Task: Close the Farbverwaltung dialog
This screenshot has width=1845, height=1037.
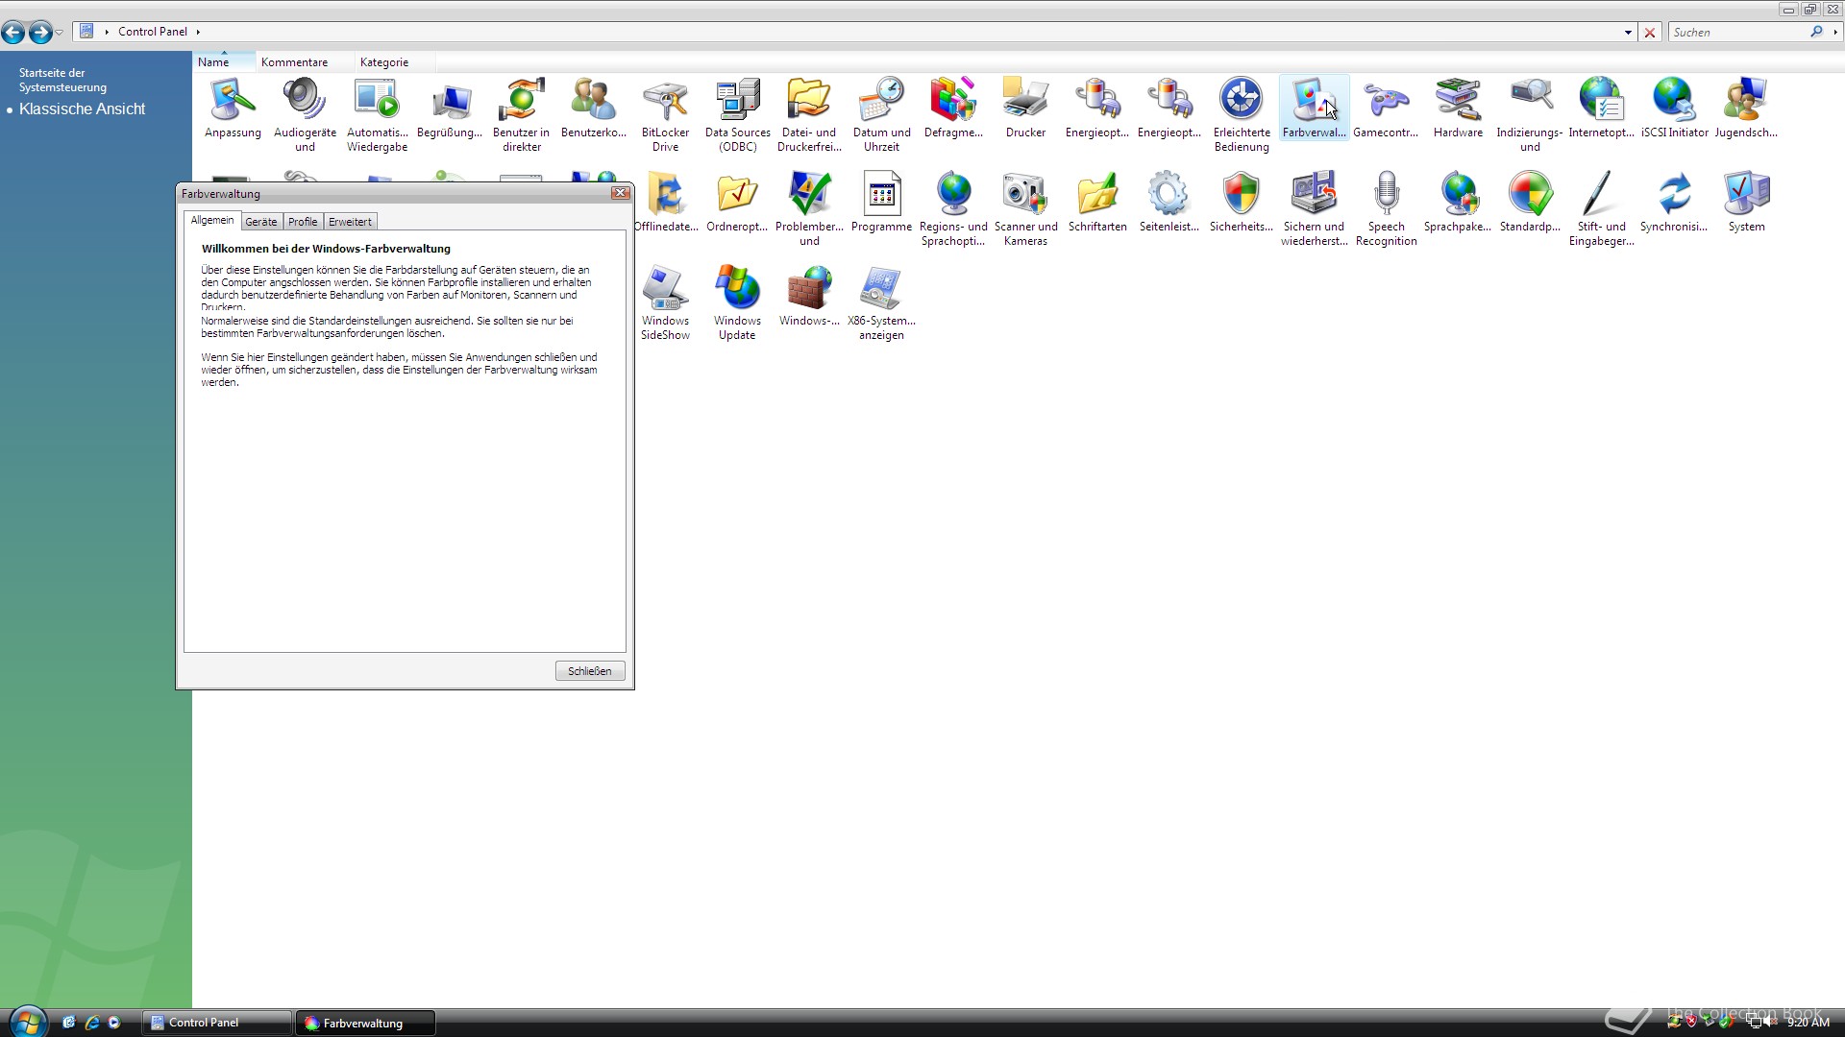Action: point(621,193)
